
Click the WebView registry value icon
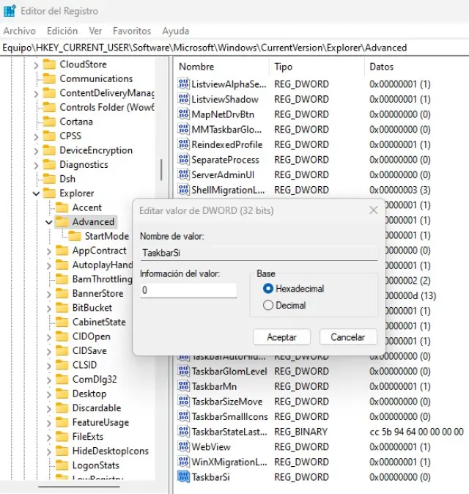183,447
